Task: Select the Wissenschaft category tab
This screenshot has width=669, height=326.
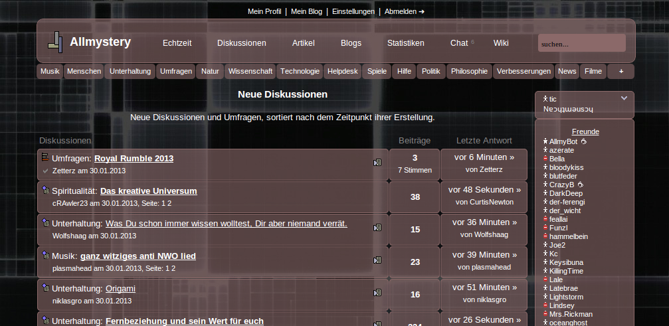Action: (x=250, y=72)
